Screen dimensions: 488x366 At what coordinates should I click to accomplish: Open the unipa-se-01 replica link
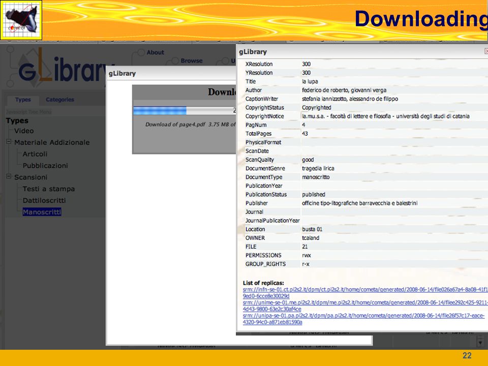tap(363, 319)
